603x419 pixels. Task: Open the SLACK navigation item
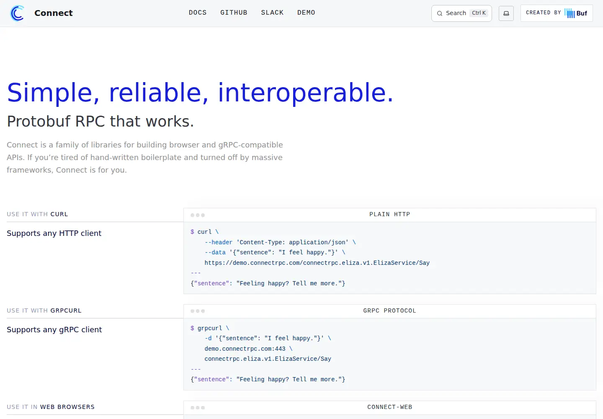(x=272, y=13)
